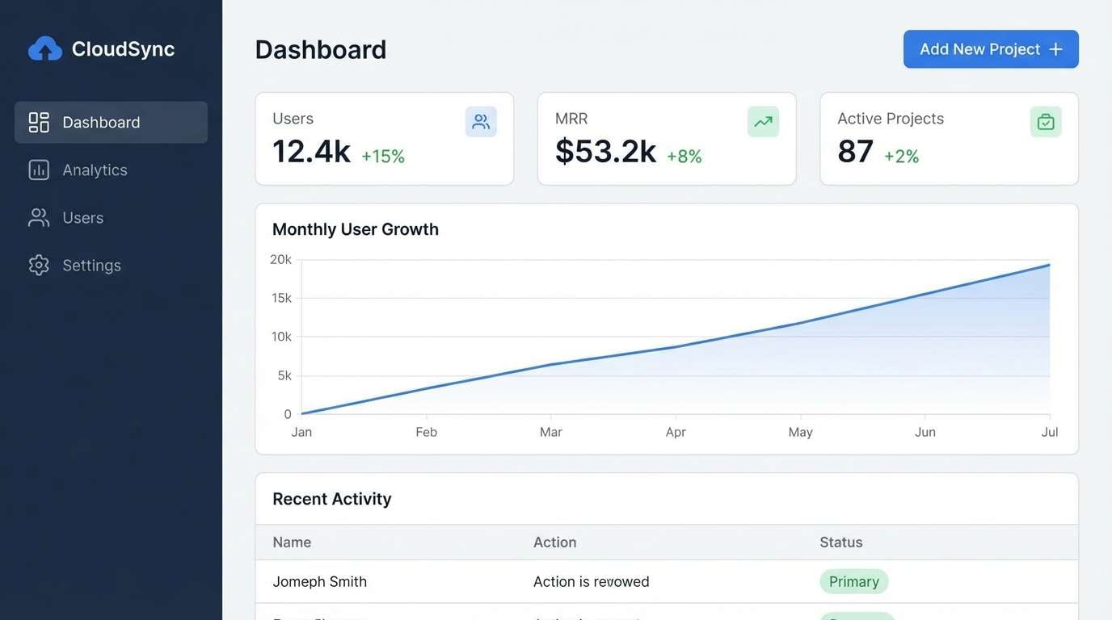Select Jomeph Smith in Recent Activity

click(320, 581)
